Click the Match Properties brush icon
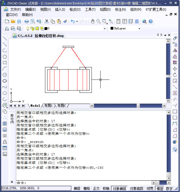The height and width of the screenshot is (192, 180). (65, 21)
